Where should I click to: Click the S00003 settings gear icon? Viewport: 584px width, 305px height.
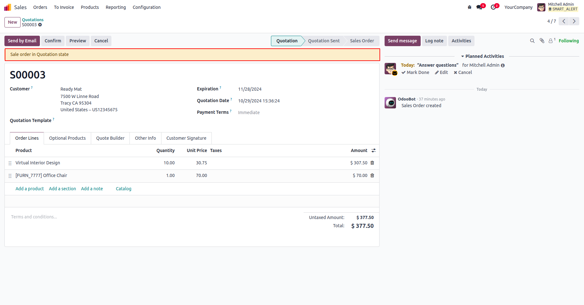coord(40,25)
